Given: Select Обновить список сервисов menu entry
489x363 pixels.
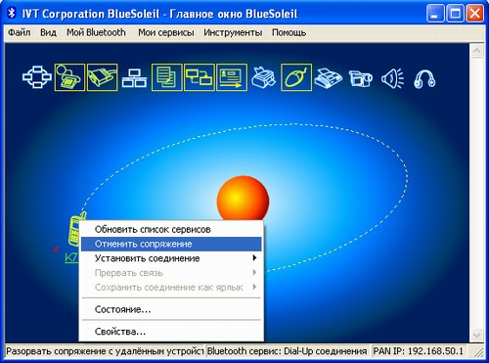Looking at the screenshot, I should tap(171, 229).
